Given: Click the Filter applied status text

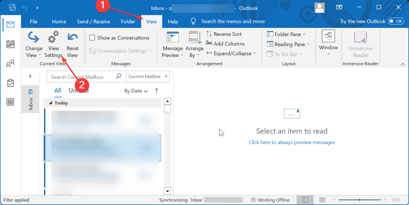Looking at the screenshot, I should 16,200.
